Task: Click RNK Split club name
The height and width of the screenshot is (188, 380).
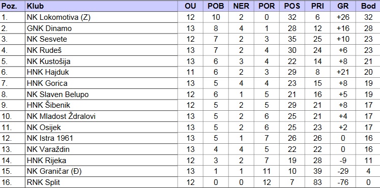Action: click(43, 182)
